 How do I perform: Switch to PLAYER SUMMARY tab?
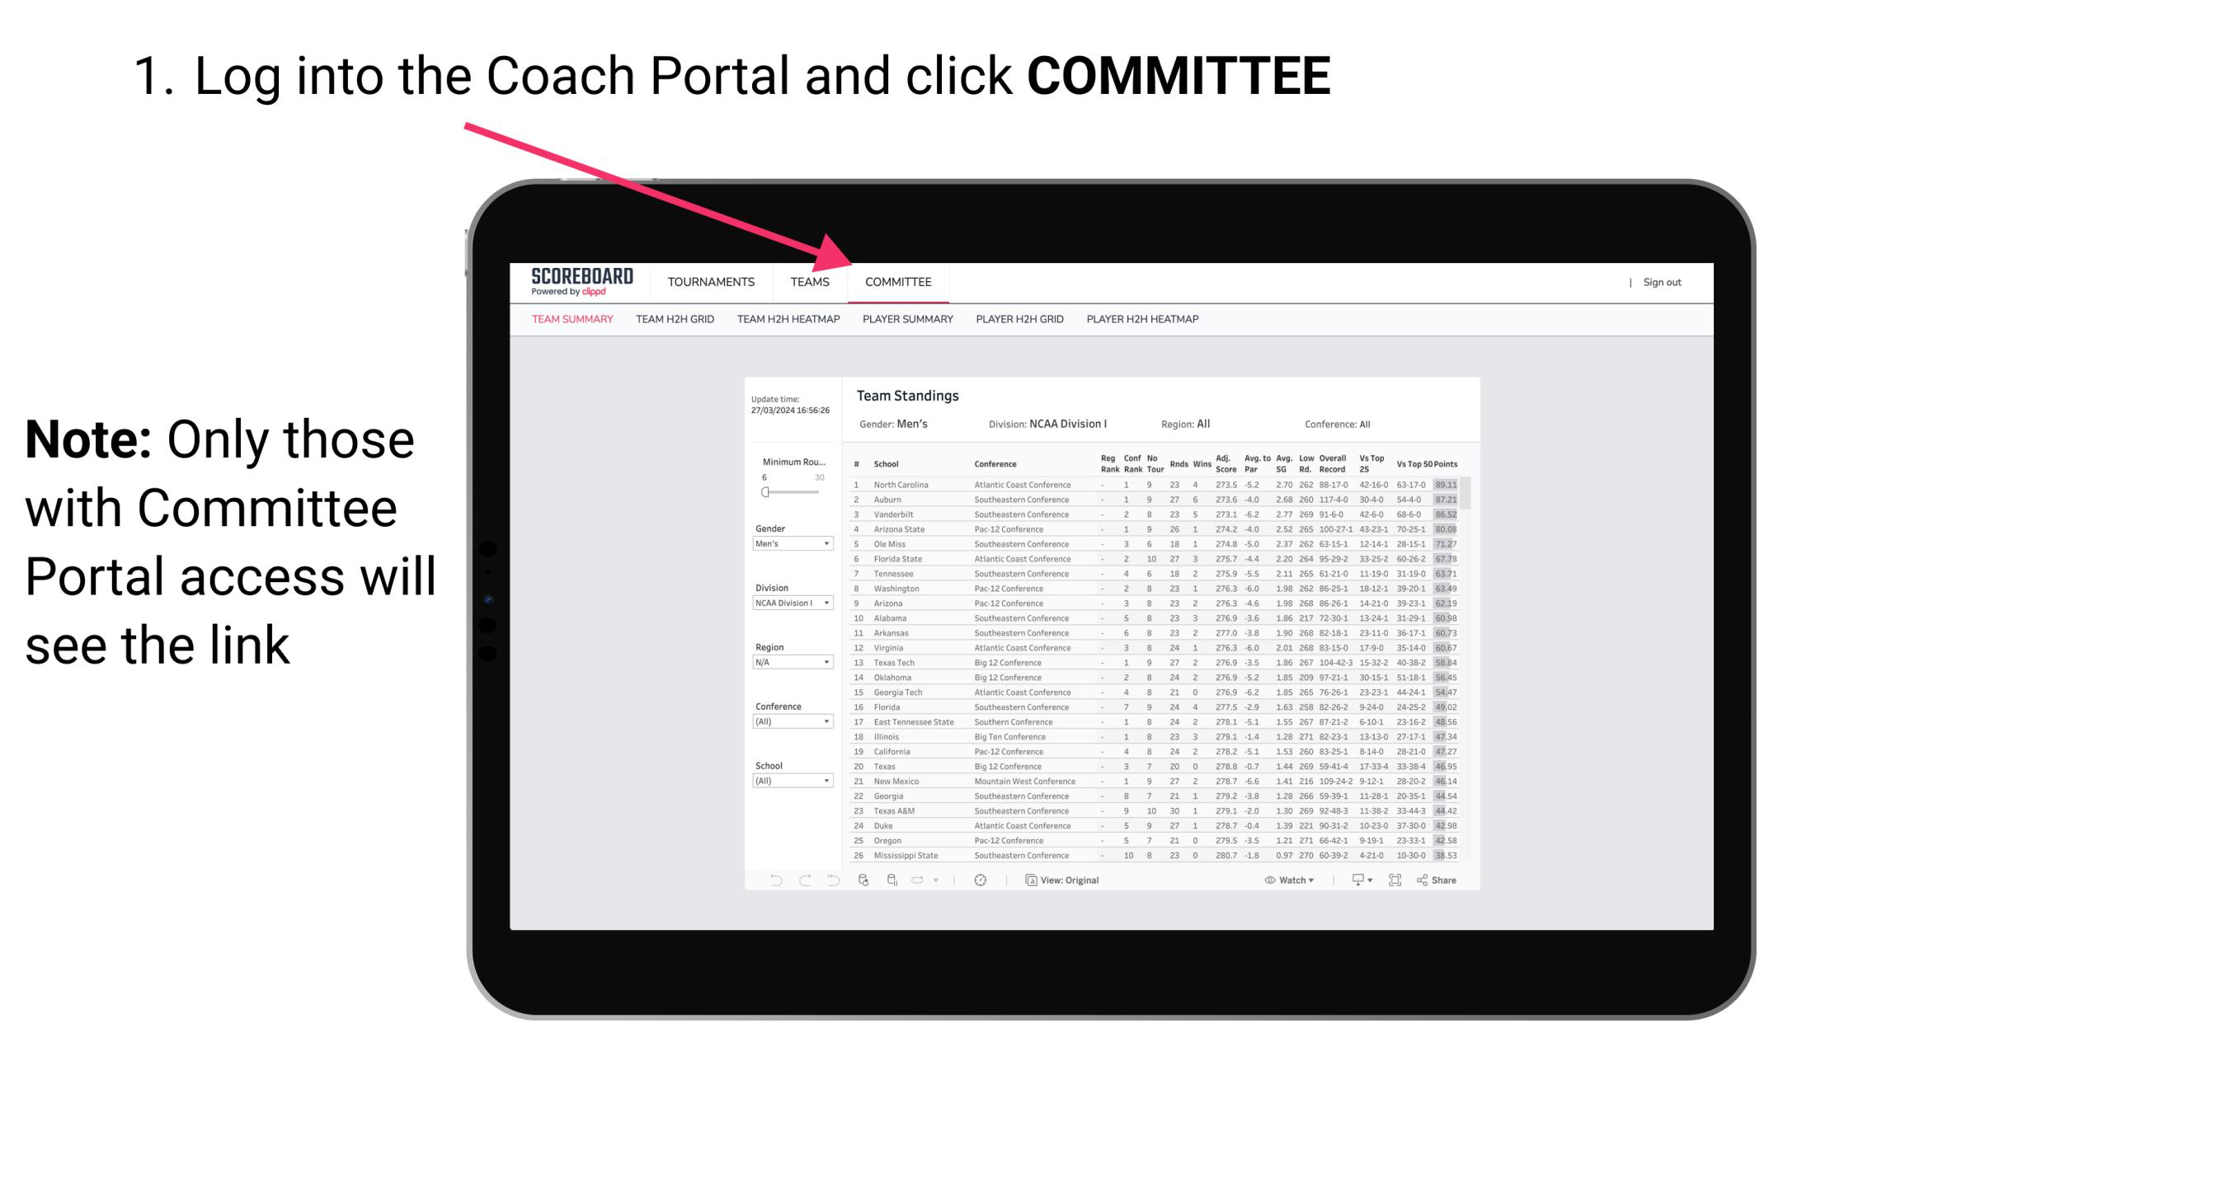tap(906, 325)
